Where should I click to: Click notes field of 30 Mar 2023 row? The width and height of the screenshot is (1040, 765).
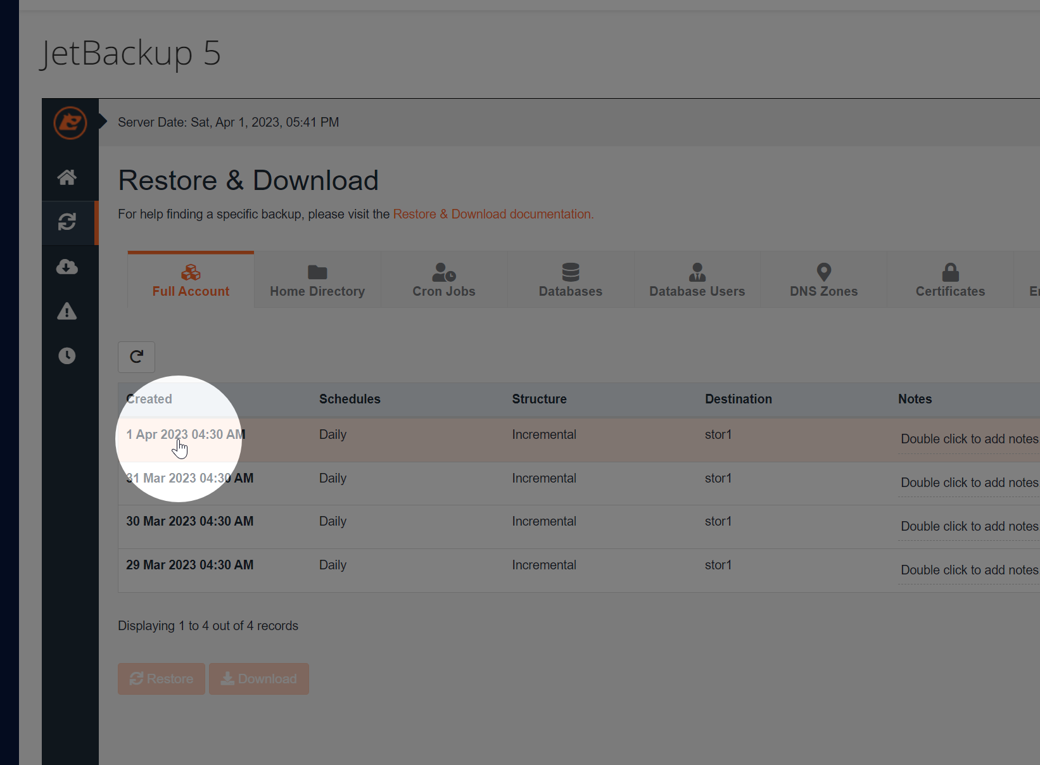click(x=969, y=526)
